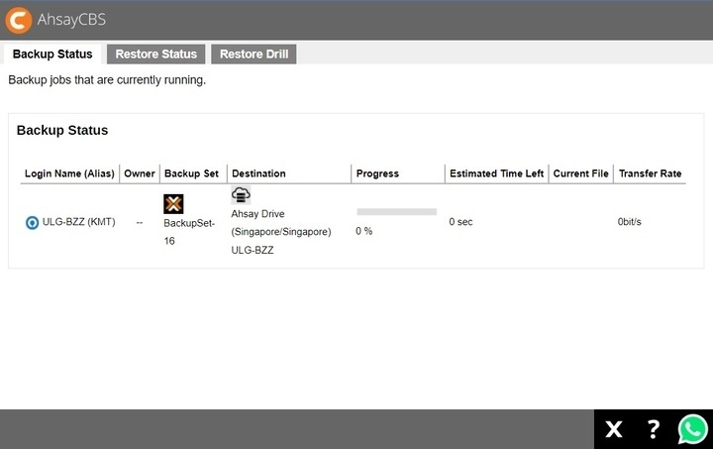
Task: Click the Progress column header
Action: coord(377,173)
